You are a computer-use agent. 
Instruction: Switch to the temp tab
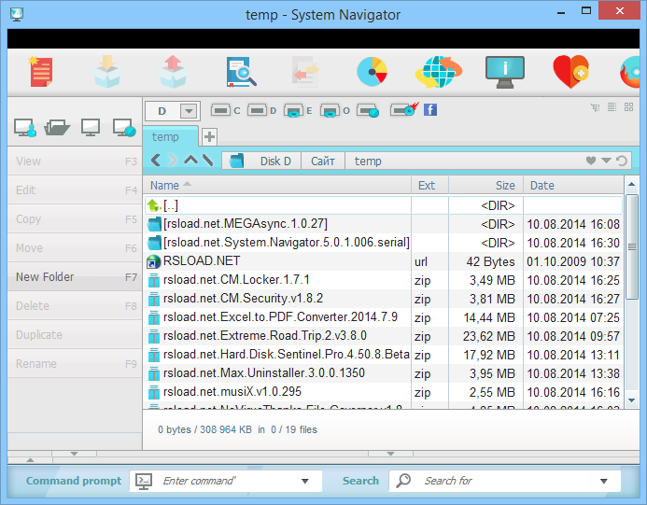pos(166,137)
